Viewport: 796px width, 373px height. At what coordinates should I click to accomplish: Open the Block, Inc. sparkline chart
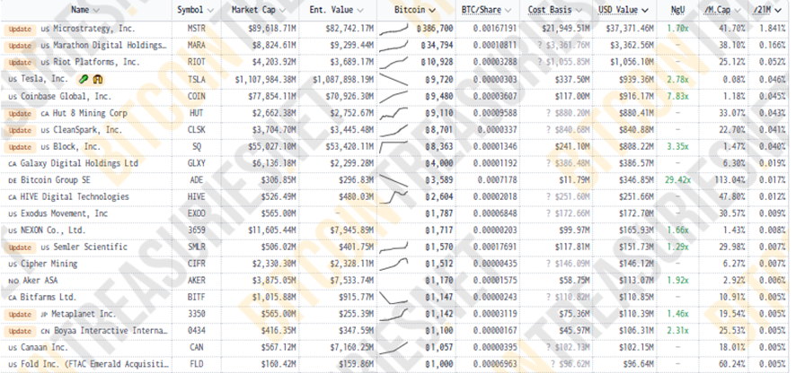point(394,146)
